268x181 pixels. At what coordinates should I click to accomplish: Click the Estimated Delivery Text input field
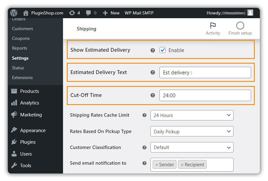coord(205,72)
